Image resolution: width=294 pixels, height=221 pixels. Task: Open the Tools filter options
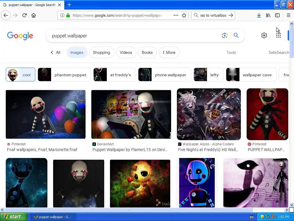click(231, 52)
